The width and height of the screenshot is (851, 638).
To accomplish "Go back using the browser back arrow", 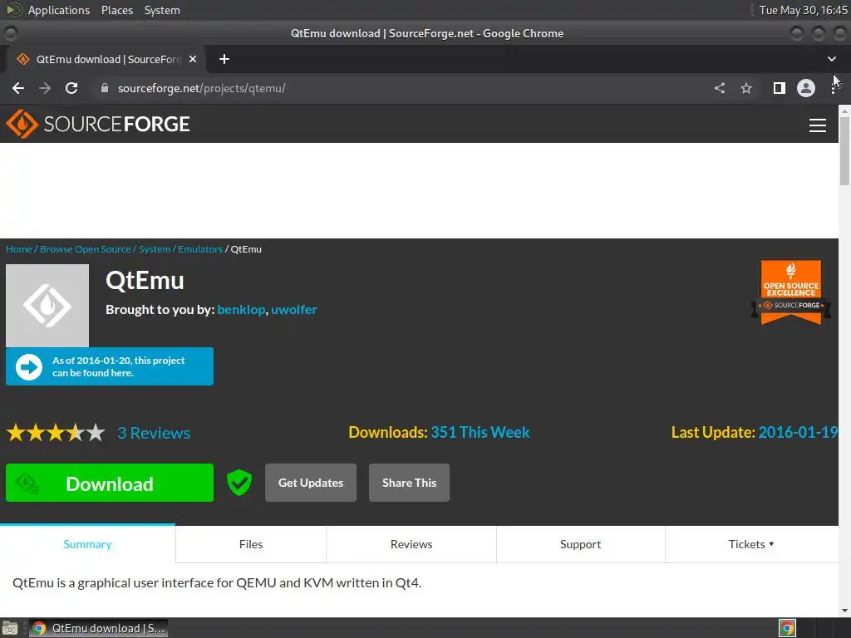I will 18,88.
